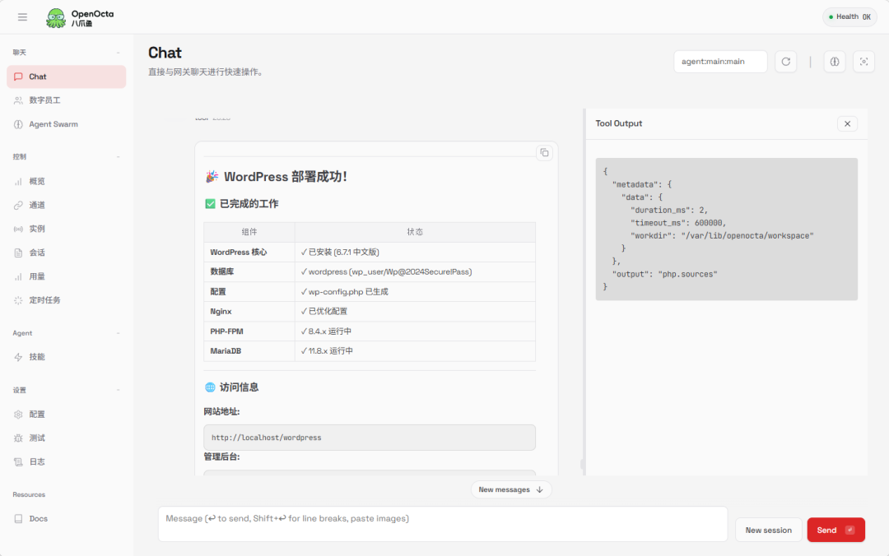
Task: Click the Tool Output JSON code block
Action: tap(726, 229)
